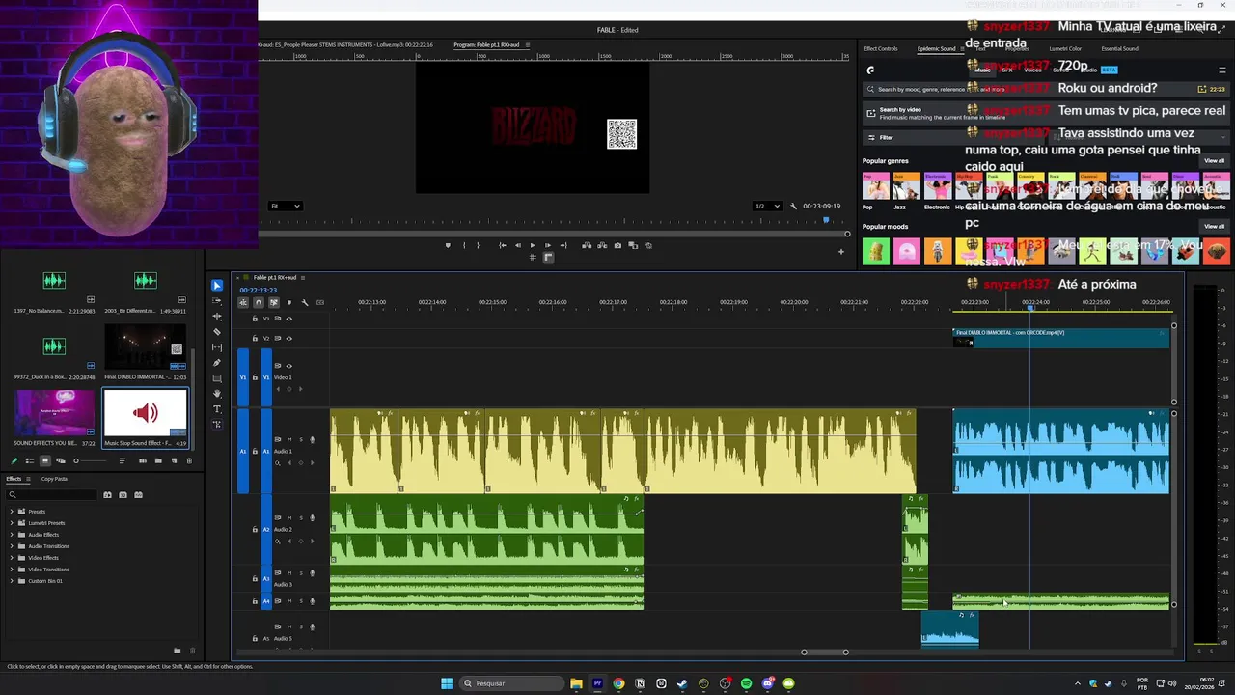Play the sequence in Program monitor

[532, 245]
